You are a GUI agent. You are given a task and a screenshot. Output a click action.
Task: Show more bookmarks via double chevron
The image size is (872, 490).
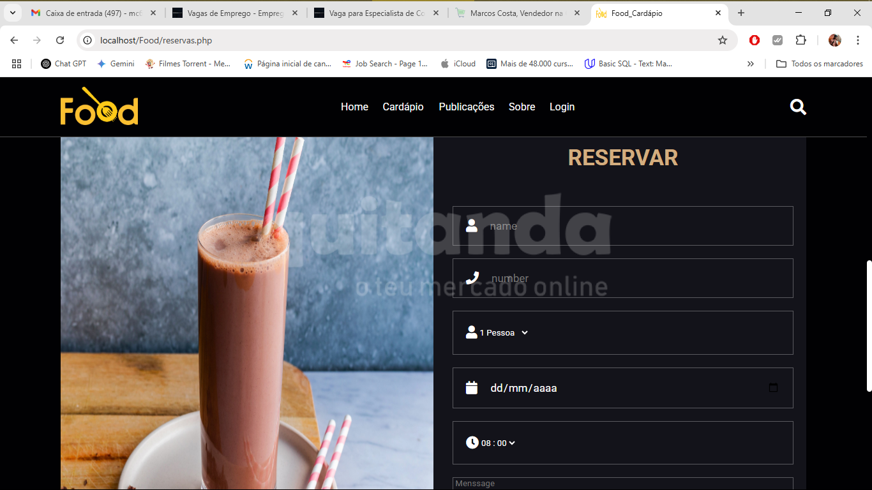(x=751, y=64)
